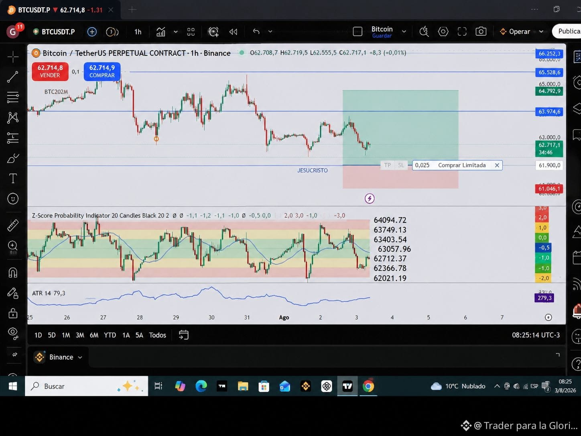Open the emoji and stickers tool
This screenshot has height=436, width=581.
(13, 199)
